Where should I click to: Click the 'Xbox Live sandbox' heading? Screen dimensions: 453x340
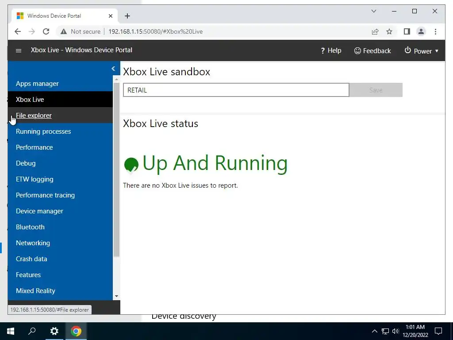tap(167, 72)
